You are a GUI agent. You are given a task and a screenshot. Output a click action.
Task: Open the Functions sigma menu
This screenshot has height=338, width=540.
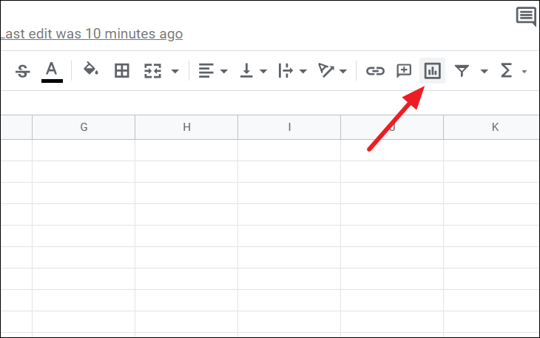pos(506,70)
